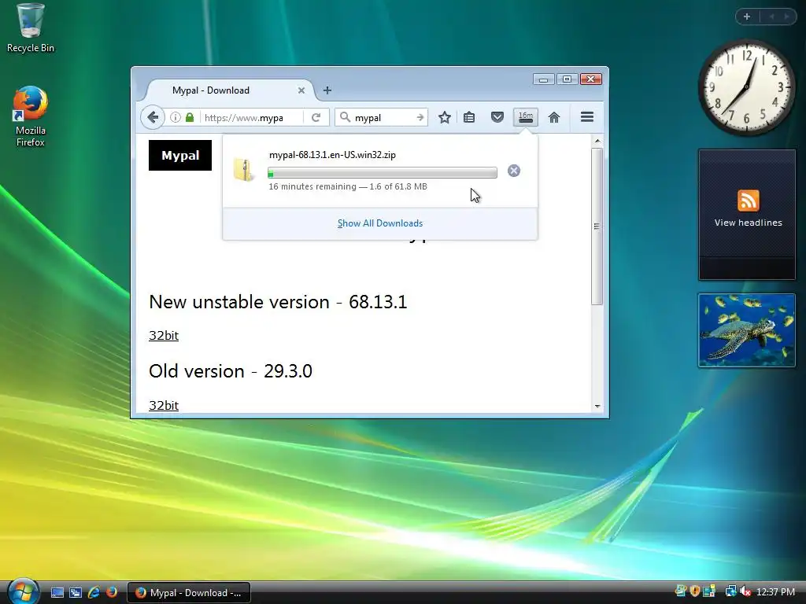Click View headlines in feed gadget
806x604 pixels.
748,223
